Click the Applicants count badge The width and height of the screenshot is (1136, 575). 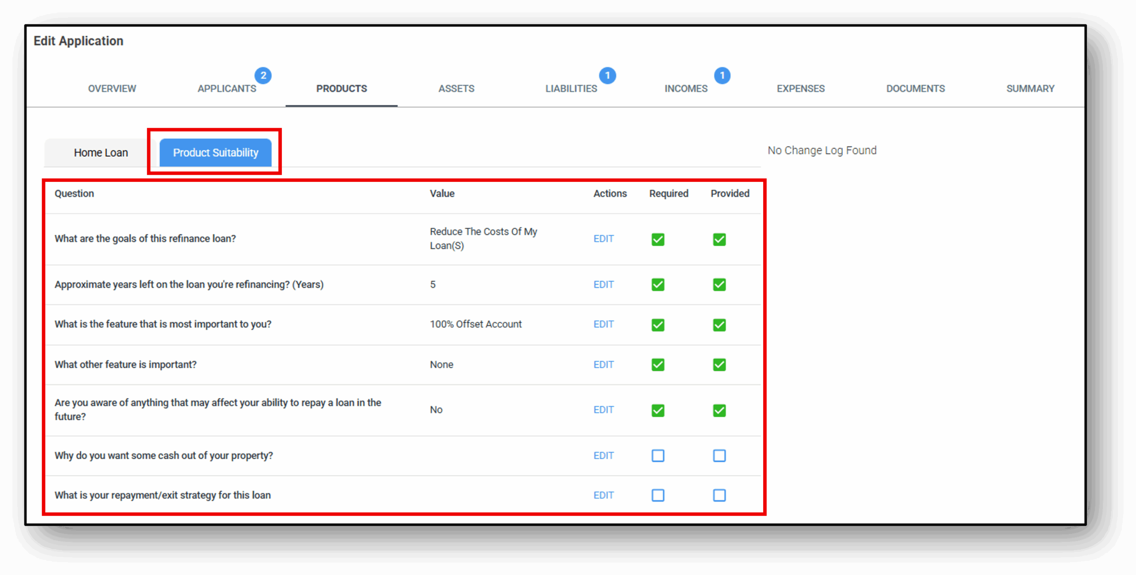point(263,75)
